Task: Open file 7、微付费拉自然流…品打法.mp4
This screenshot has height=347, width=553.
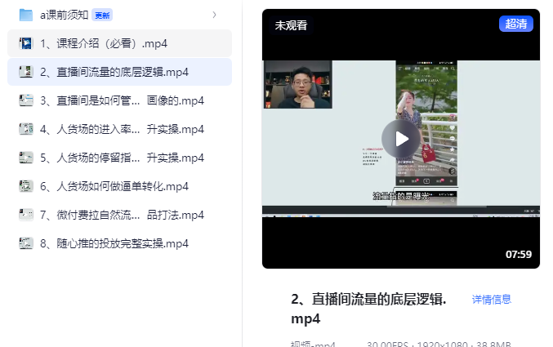Action: tap(119, 215)
